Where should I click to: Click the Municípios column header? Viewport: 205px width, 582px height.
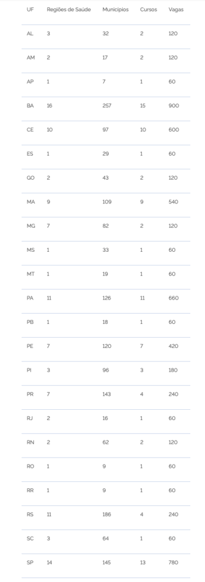(x=116, y=10)
